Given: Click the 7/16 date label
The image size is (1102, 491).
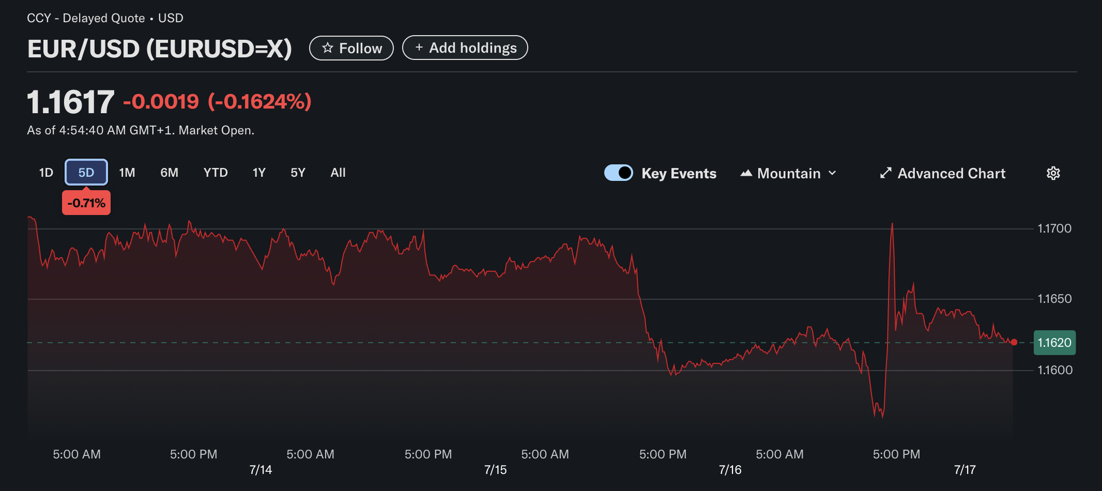Looking at the screenshot, I should (730, 470).
